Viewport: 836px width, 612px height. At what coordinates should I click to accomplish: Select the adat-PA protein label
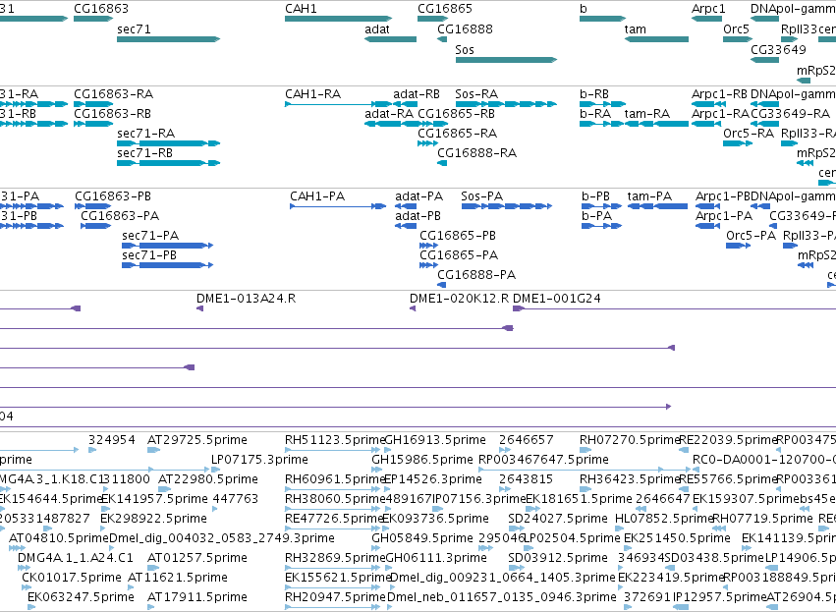(419, 196)
